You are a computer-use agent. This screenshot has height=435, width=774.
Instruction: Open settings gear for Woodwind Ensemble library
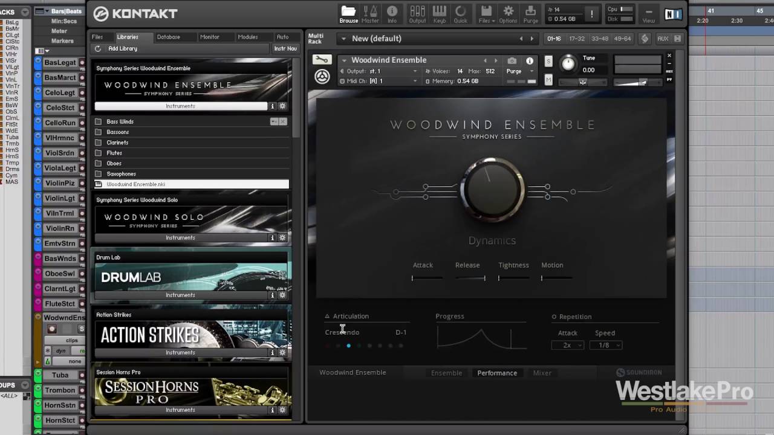pos(282,106)
